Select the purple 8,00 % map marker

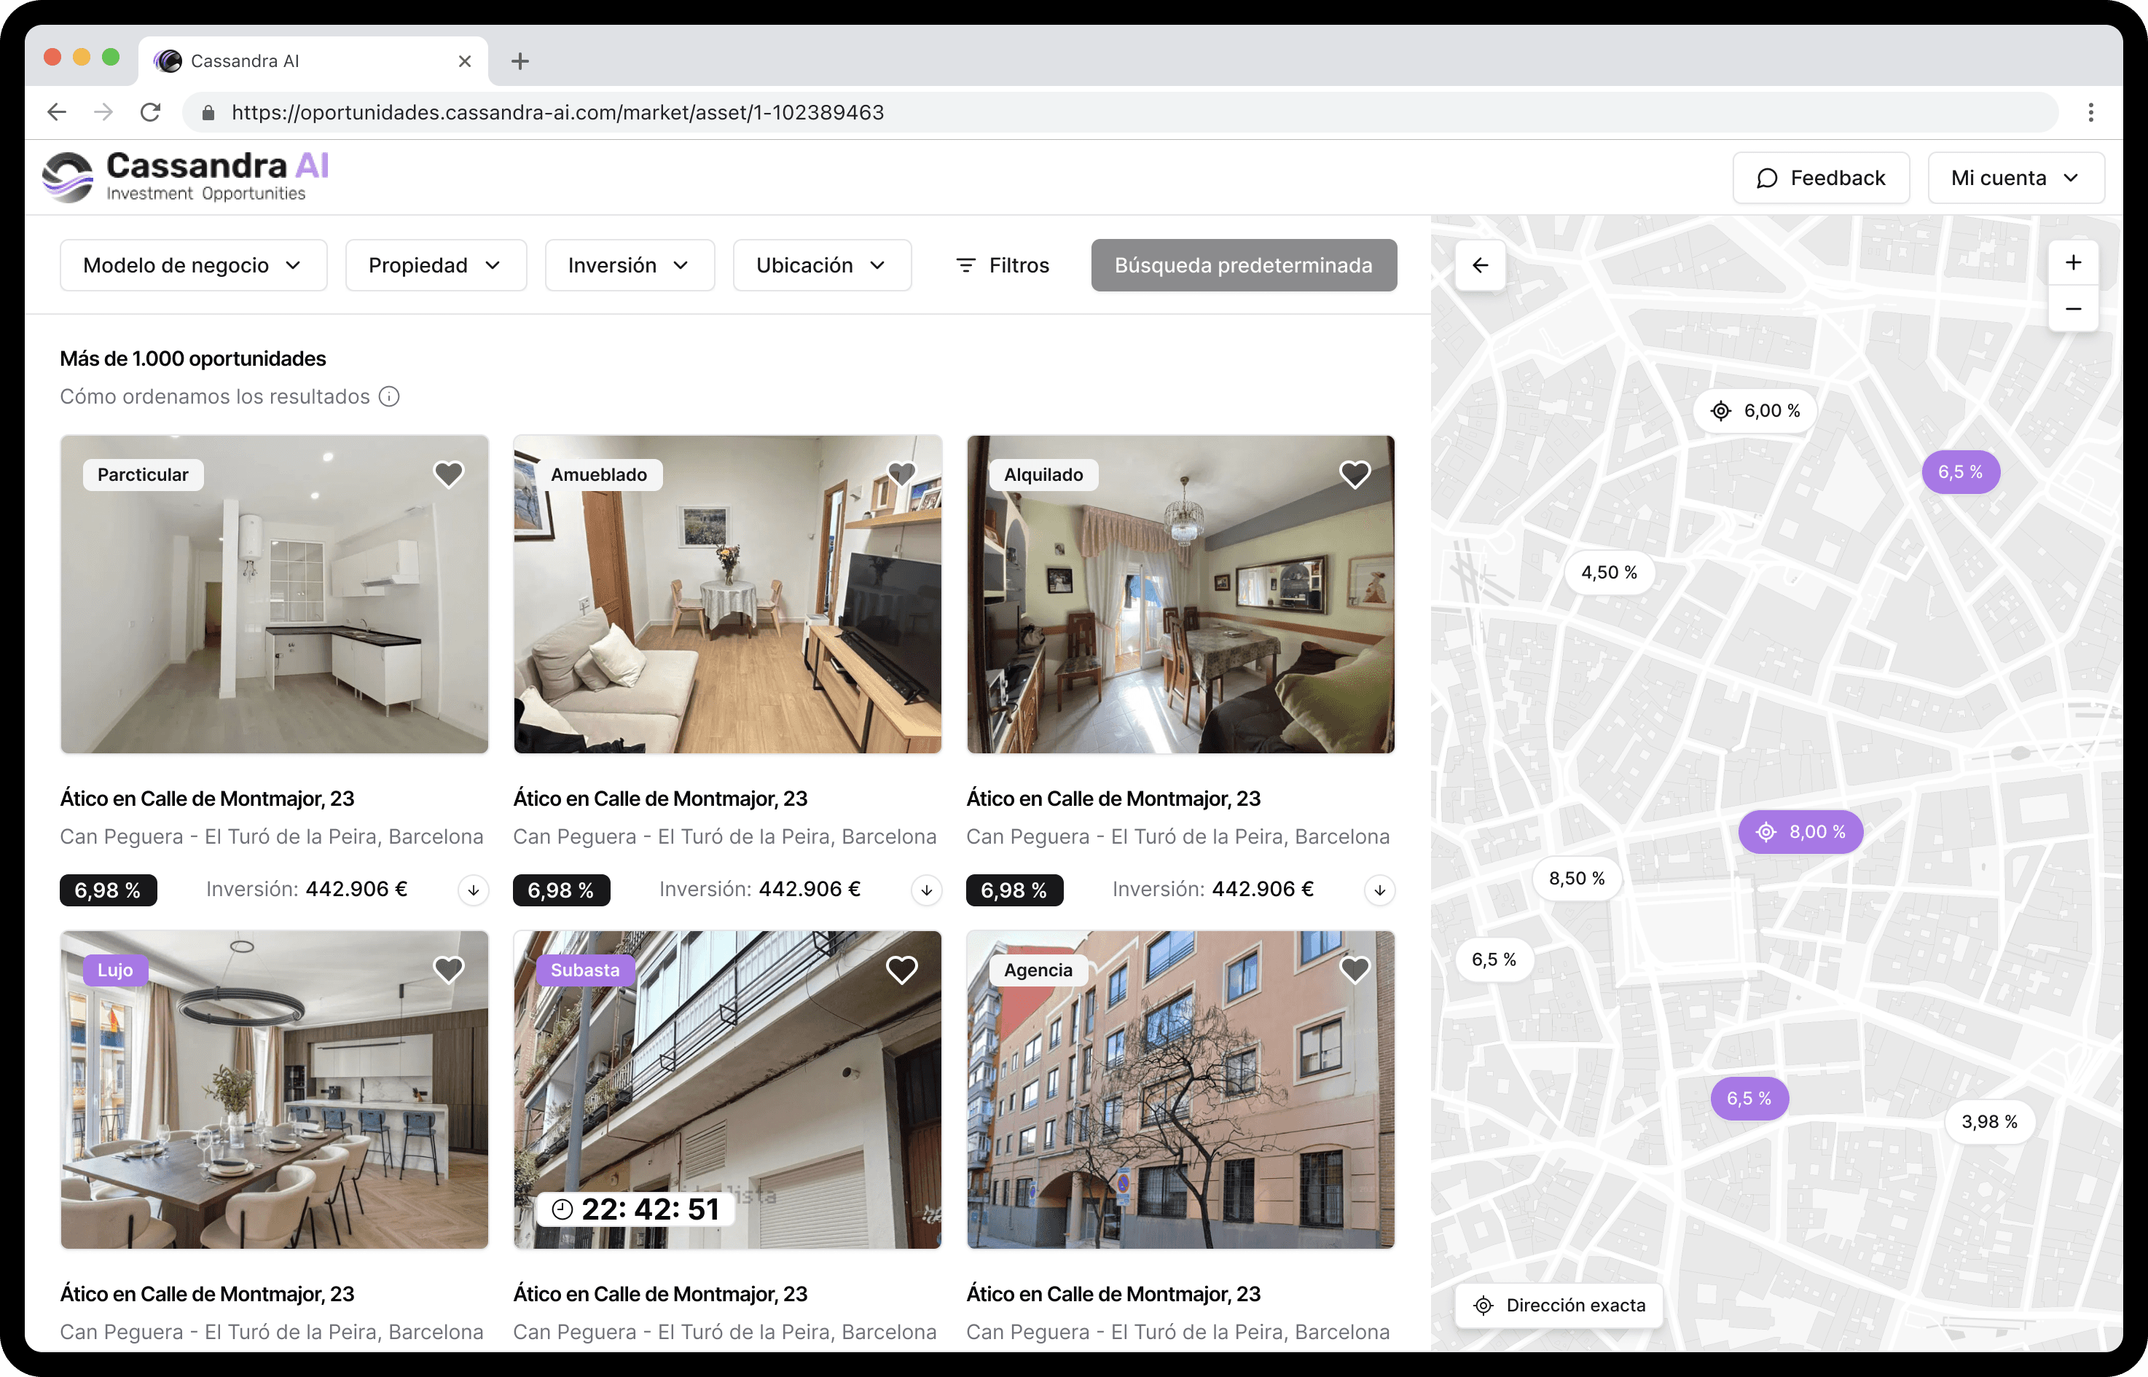1800,833
